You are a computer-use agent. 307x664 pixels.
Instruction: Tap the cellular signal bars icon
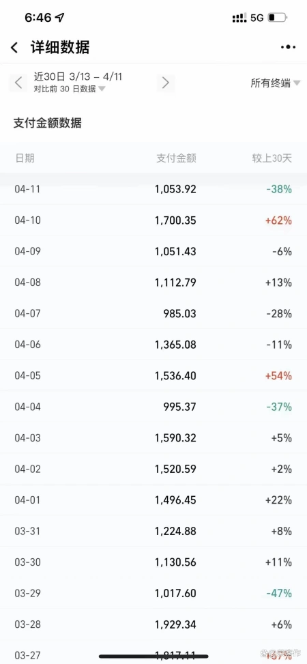tap(239, 18)
